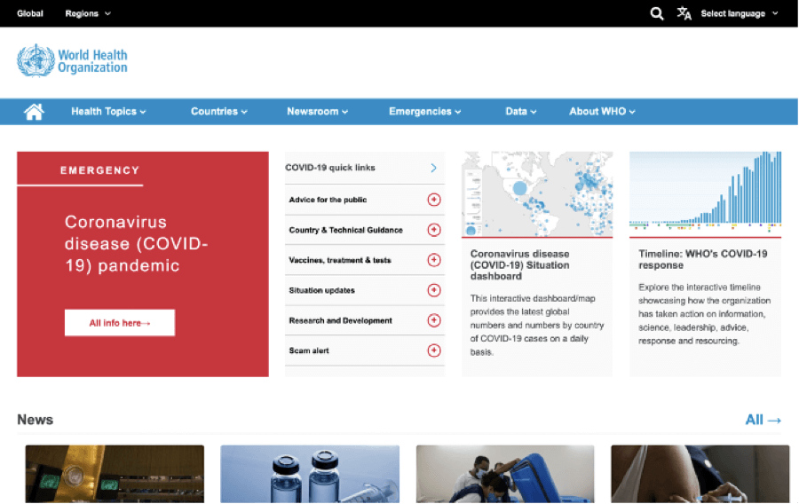Open the Newsroom navigation menu
Viewport: 799px width, 504px height.
317,112
